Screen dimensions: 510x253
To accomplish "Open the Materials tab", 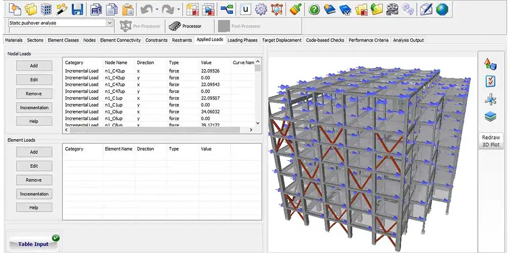I will point(14,40).
